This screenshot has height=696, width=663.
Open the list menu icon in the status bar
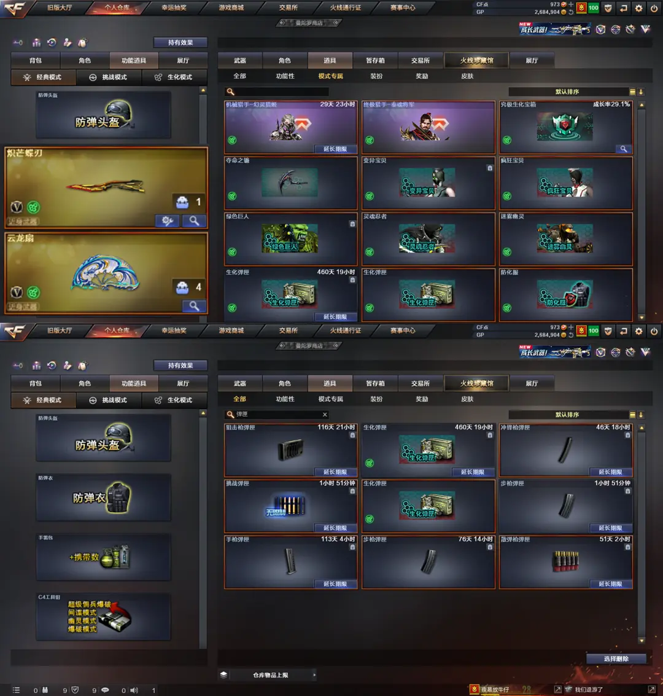click(x=17, y=690)
